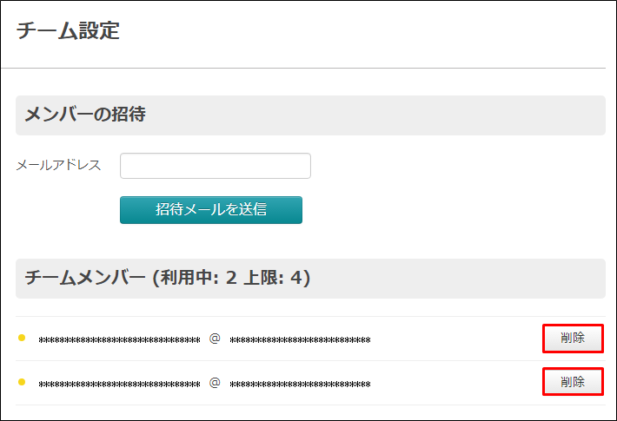Delete the second team member with 削除
Viewport: 617px width, 421px height.
[x=573, y=382]
